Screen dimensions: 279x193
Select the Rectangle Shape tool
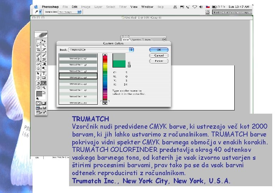pyautogui.click(x=44, y=78)
